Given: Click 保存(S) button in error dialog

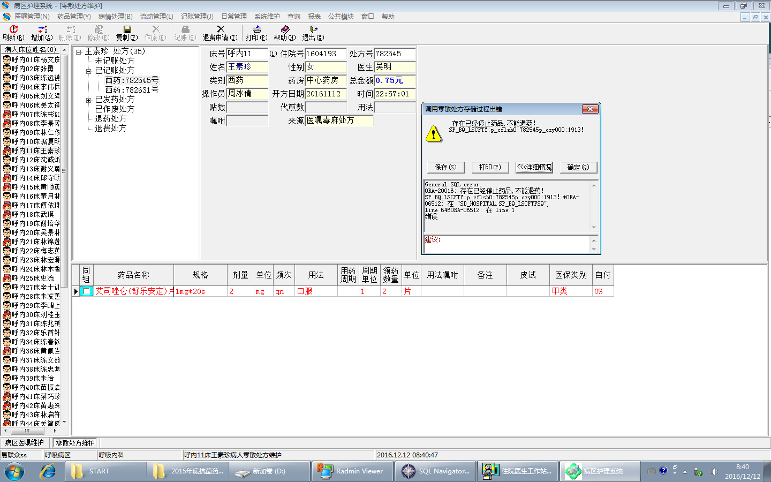Looking at the screenshot, I should click(x=446, y=167).
